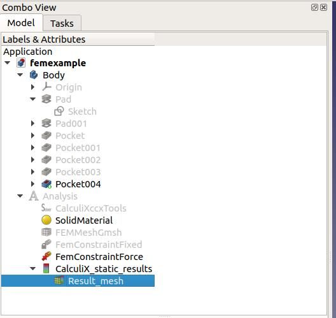Collapse the Body node

click(x=20, y=75)
